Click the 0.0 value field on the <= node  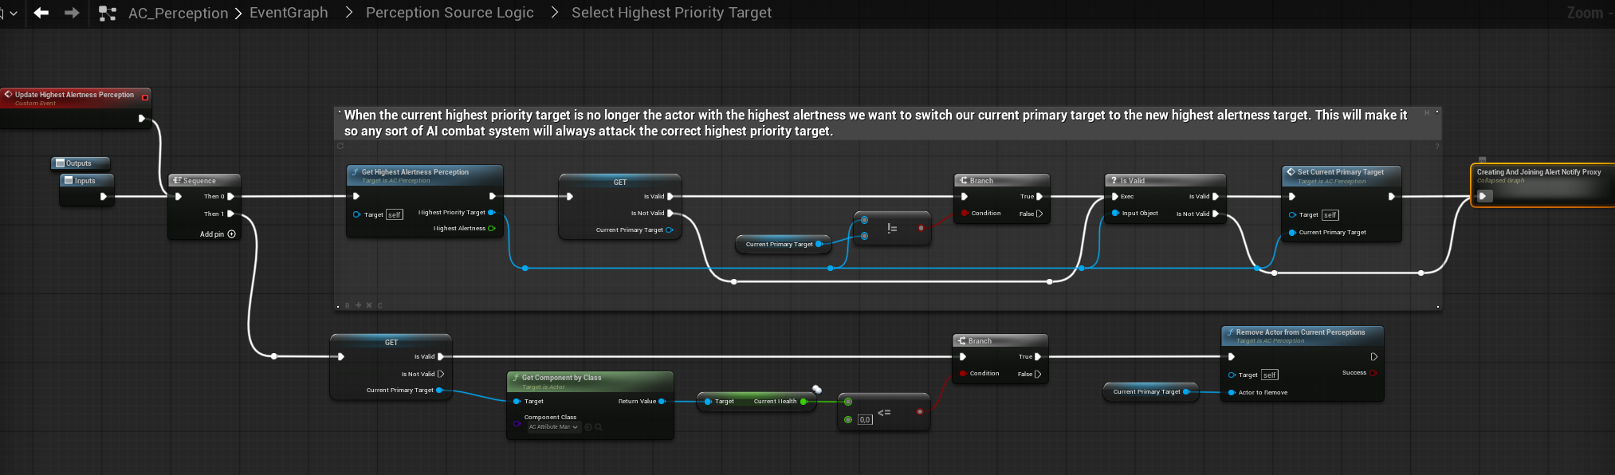865,420
